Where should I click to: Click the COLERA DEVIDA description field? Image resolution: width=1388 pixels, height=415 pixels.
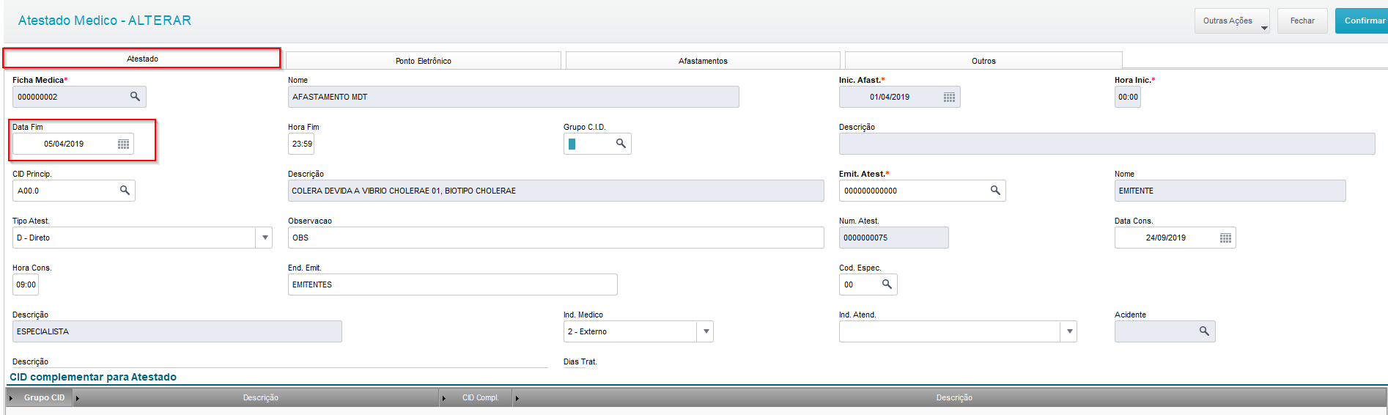556,191
